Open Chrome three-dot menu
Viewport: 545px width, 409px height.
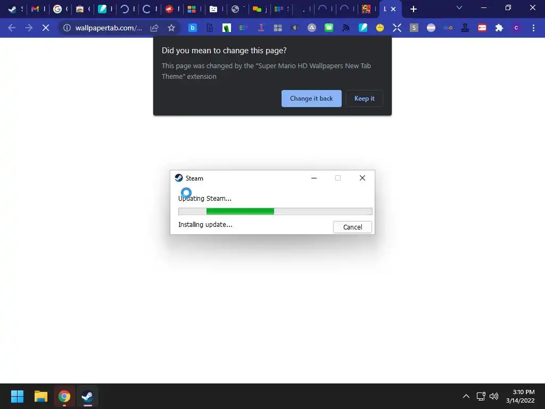pyautogui.click(x=533, y=28)
